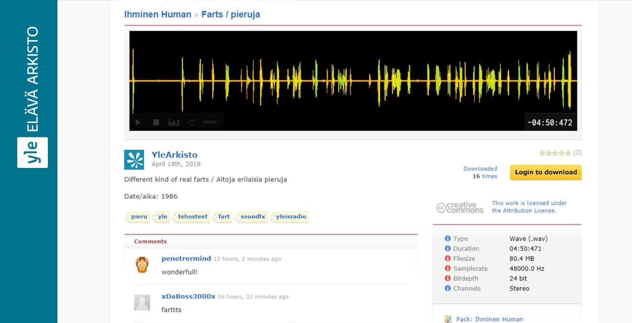Image resolution: width=632 pixels, height=323 pixels.
Task: Rate the sound using the star rating
Action: 554,153
